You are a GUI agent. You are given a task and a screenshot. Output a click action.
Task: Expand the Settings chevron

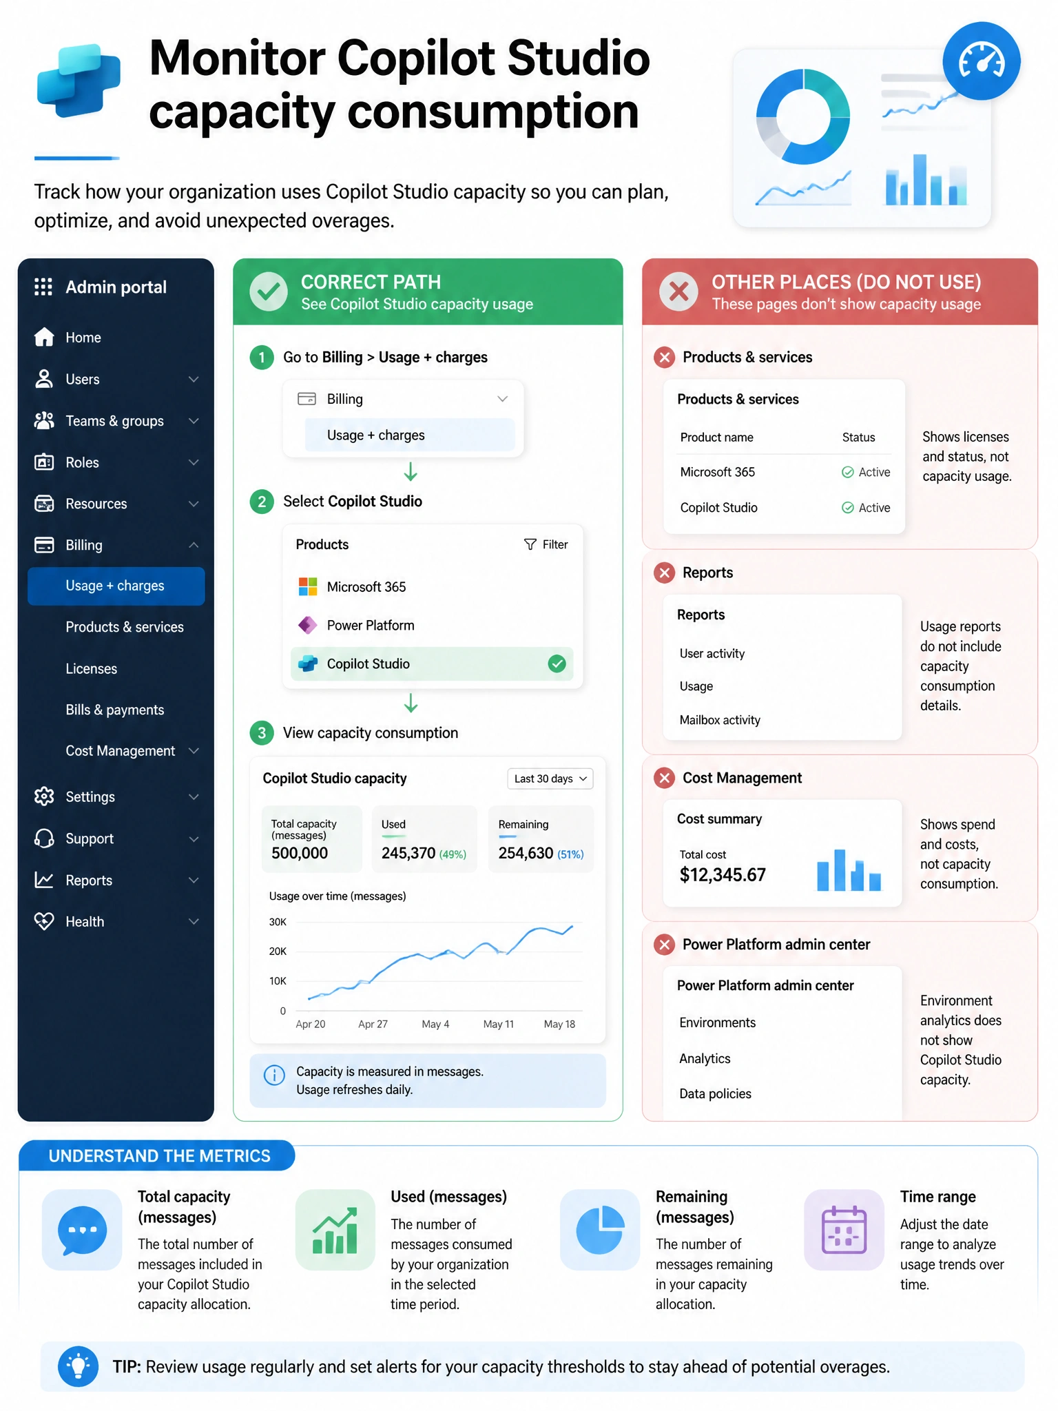[x=194, y=796]
